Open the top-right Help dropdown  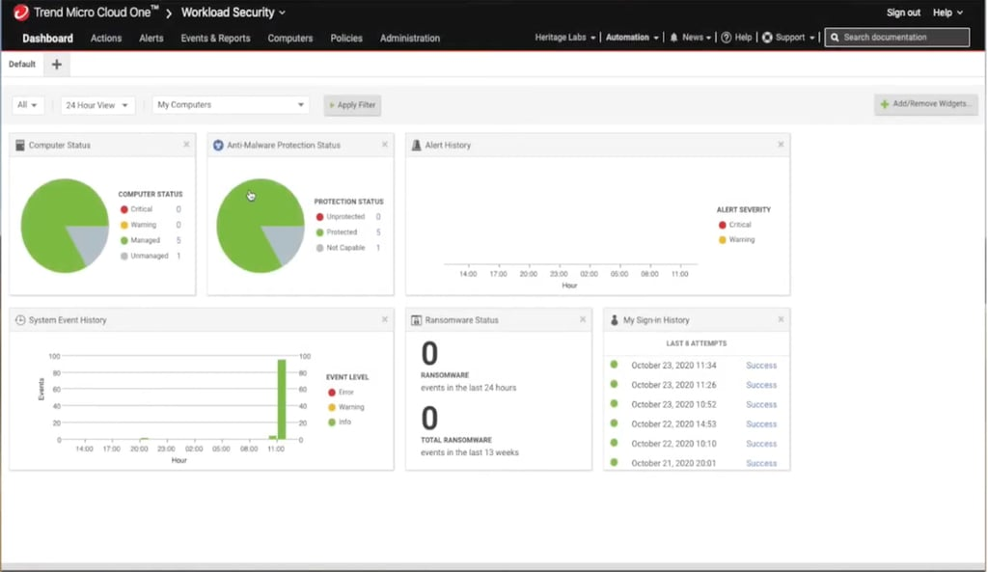click(947, 13)
